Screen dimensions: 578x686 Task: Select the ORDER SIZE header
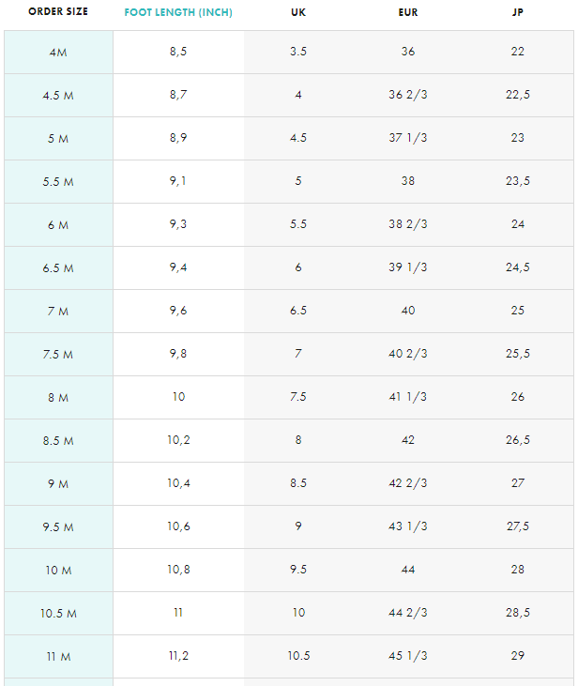click(x=58, y=12)
